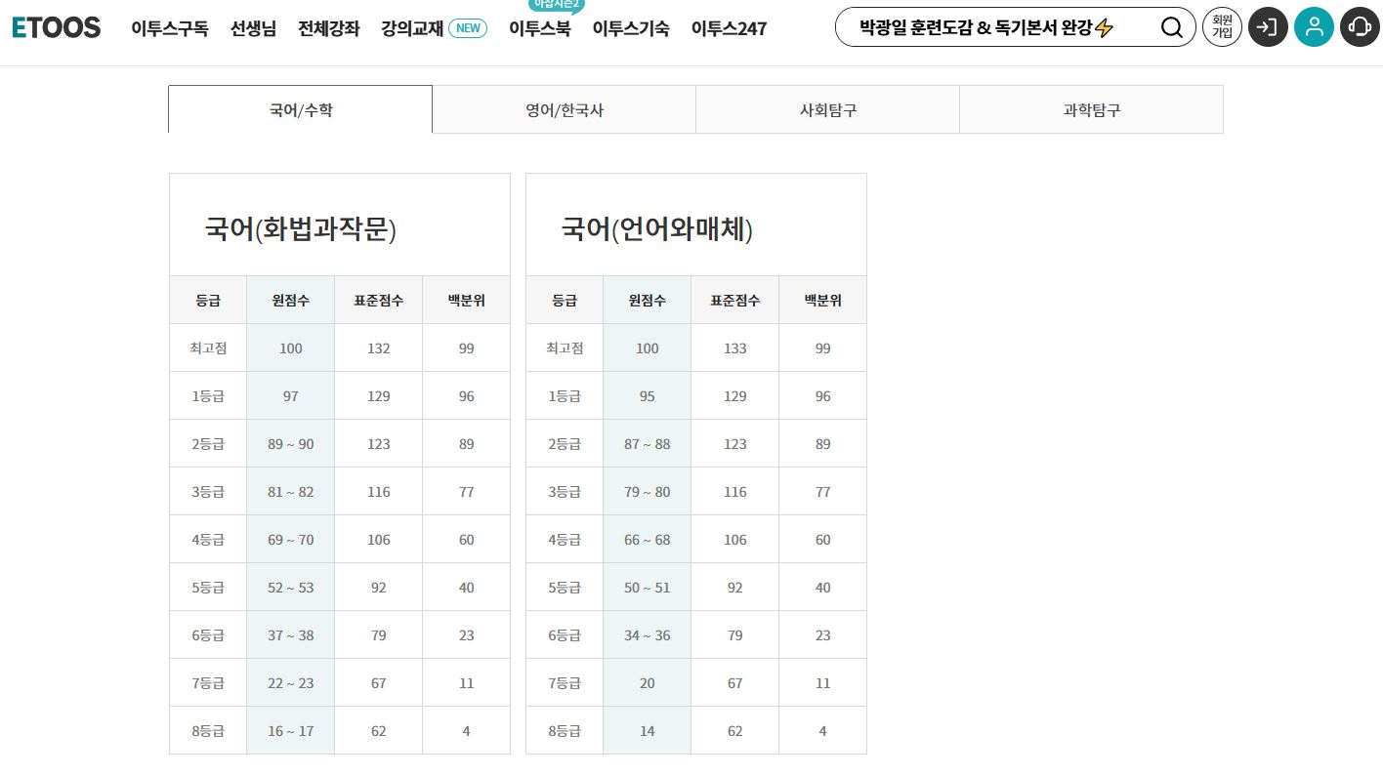Image resolution: width=1383 pixels, height=776 pixels.
Task: Click the 국어(언어와매체) table title
Action: pos(657,229)
